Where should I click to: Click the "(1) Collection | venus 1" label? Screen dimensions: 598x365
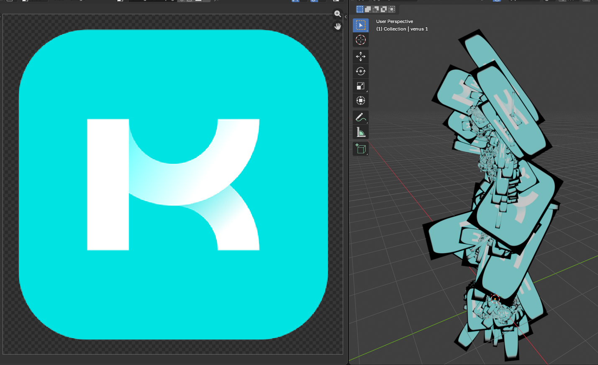[402, 29]
